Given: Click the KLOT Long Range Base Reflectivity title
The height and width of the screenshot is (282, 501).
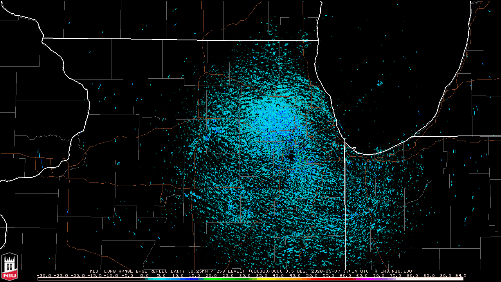Looking at the screenshot, I should [137, 271].
